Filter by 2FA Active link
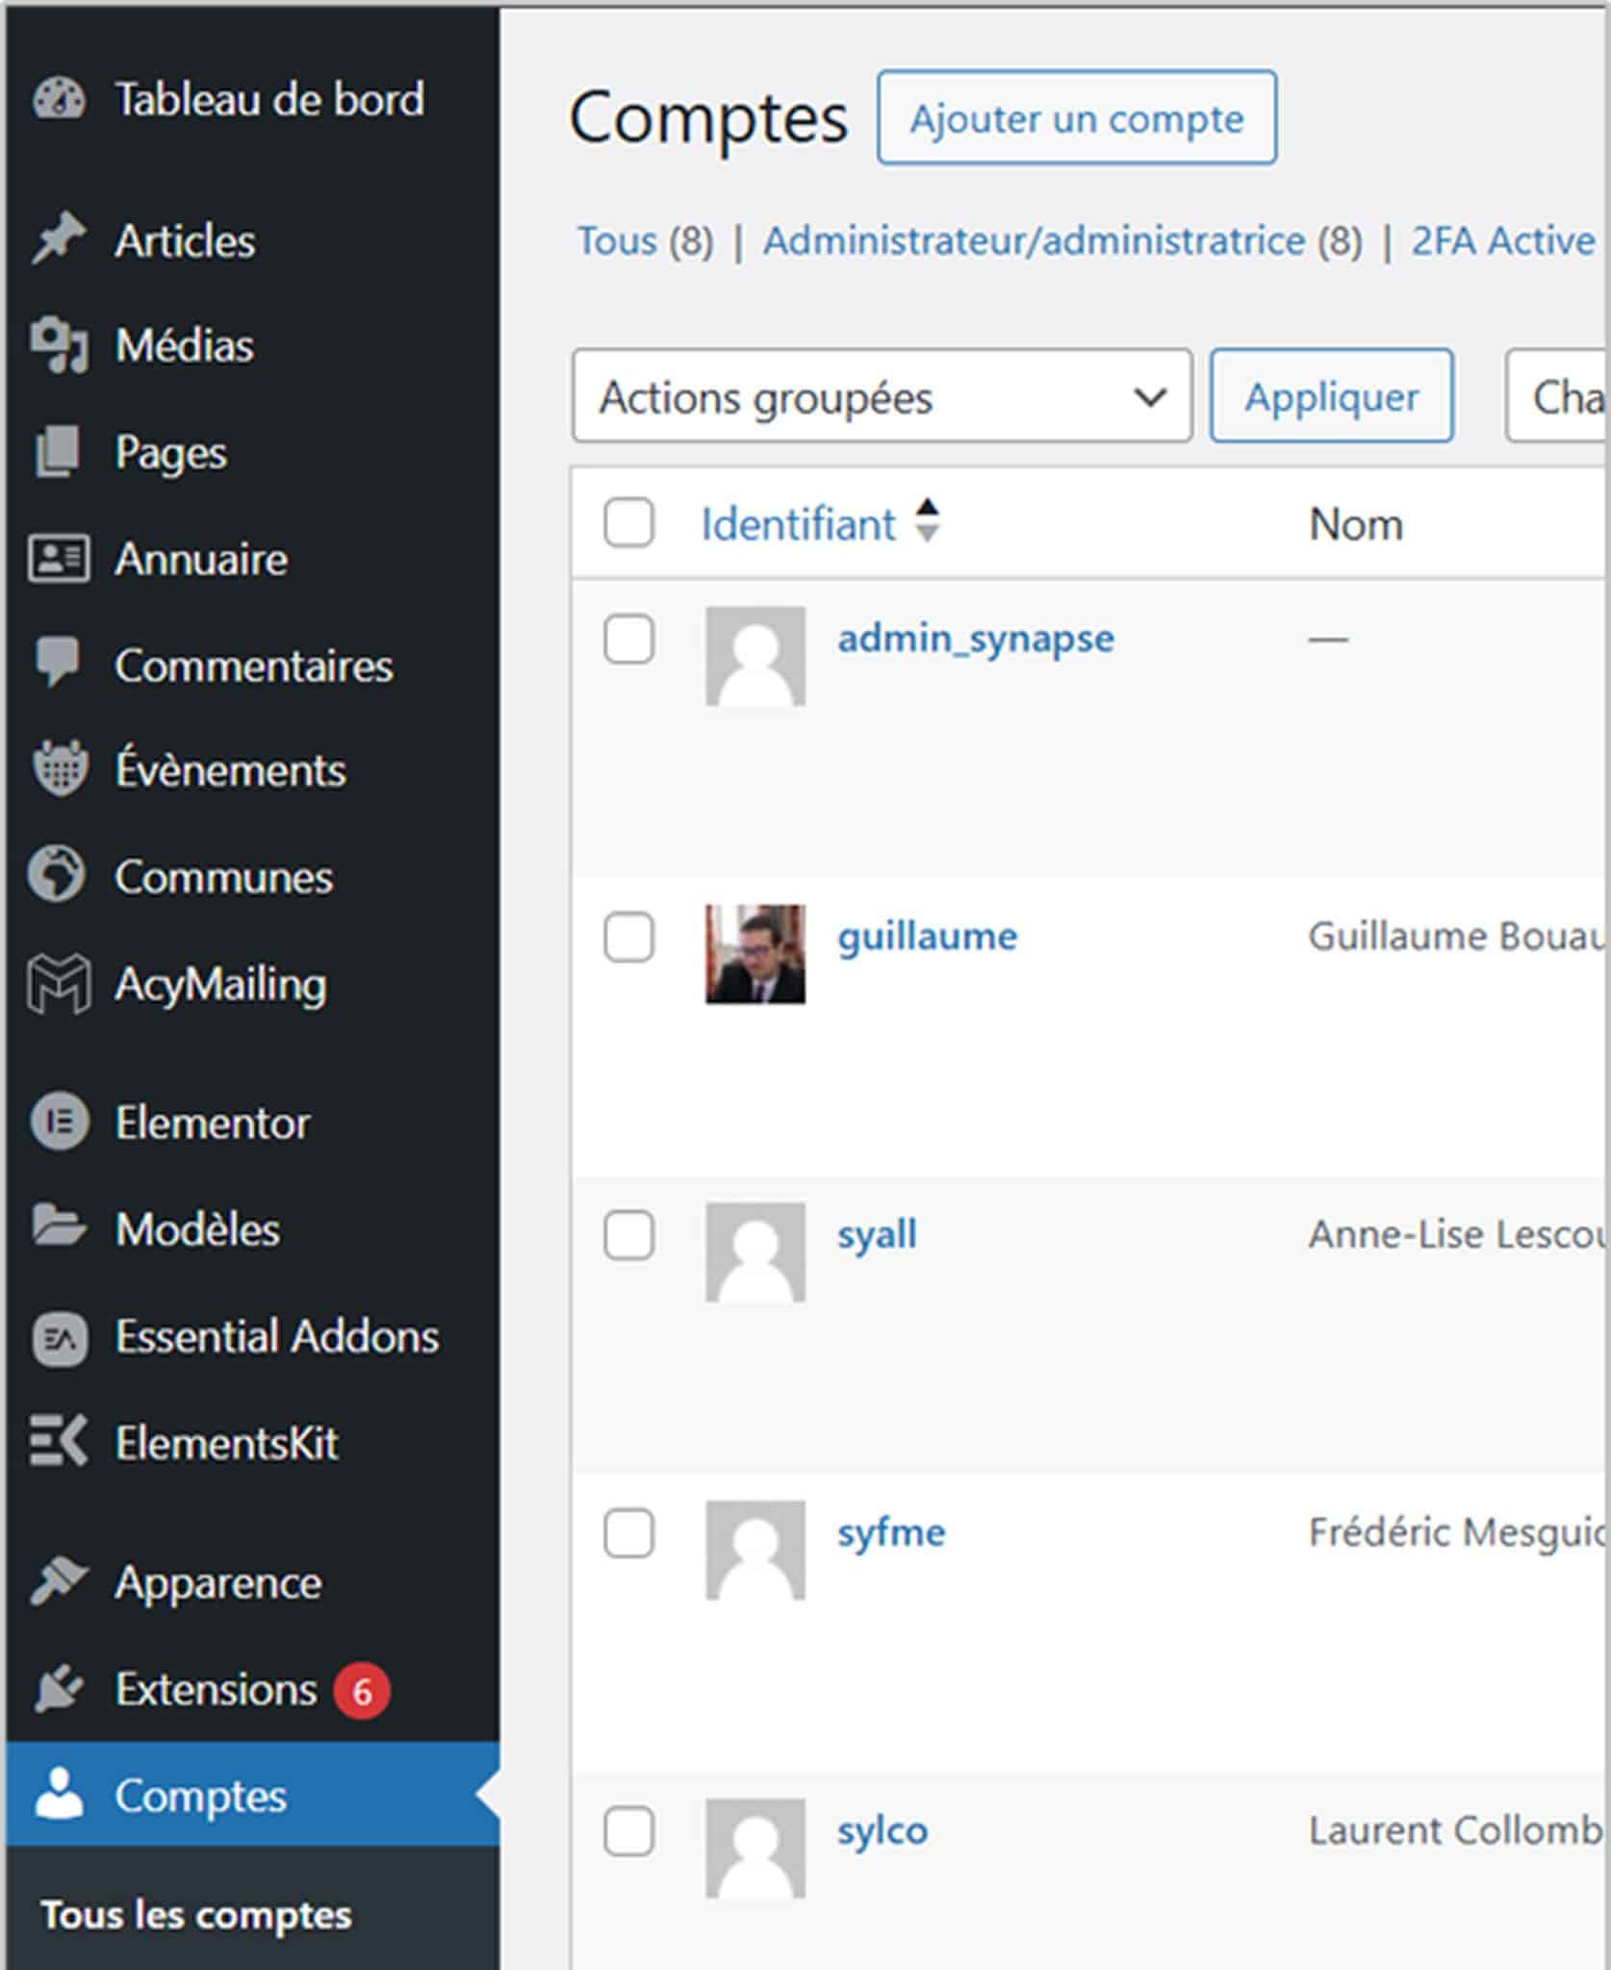 1503,240
